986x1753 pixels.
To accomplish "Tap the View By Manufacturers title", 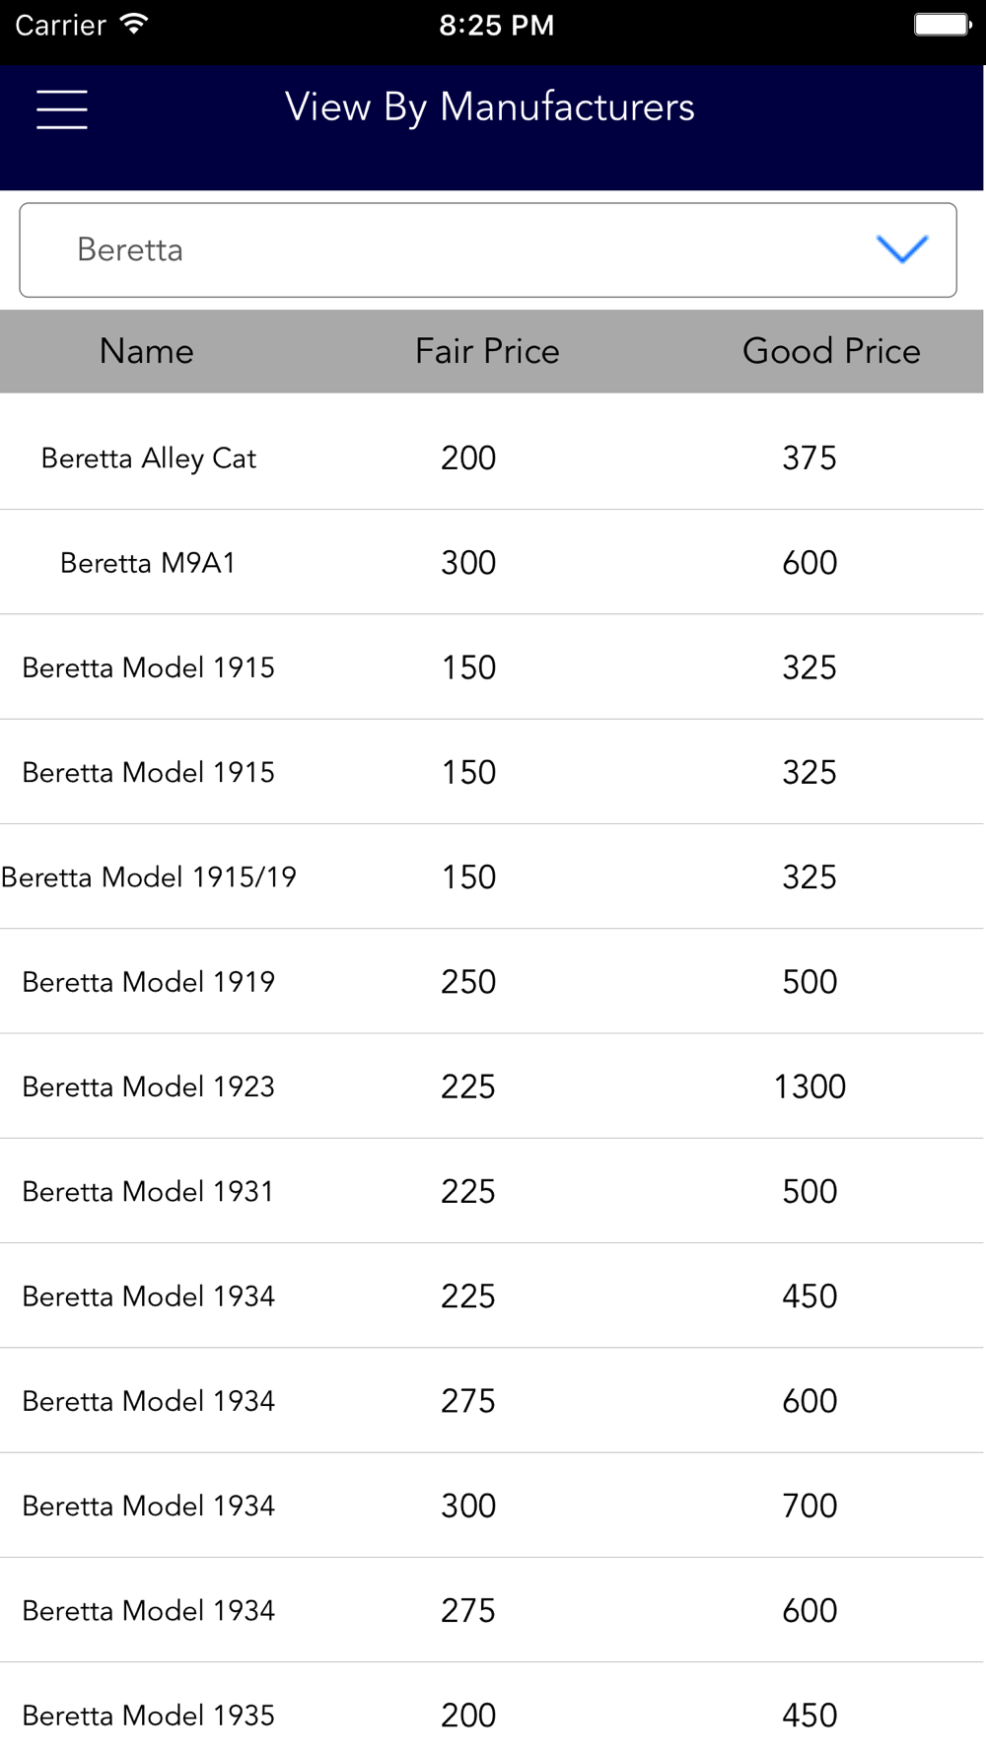I will point(490,106).
